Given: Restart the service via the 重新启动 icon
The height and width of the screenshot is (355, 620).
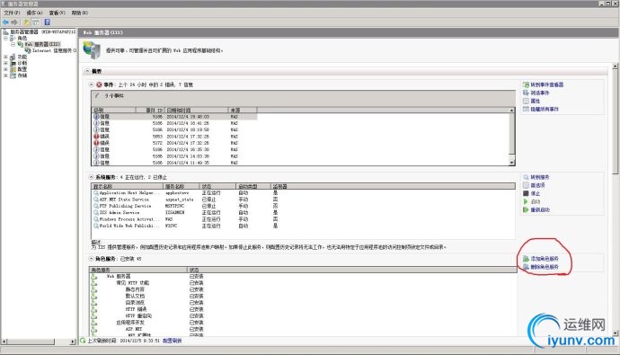Looking at the screenshot, I should [x=526, y=210].
